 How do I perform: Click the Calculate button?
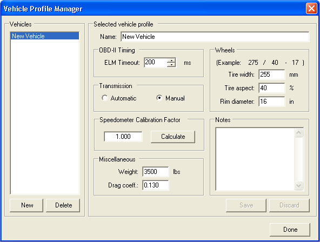tap(173, 137)
